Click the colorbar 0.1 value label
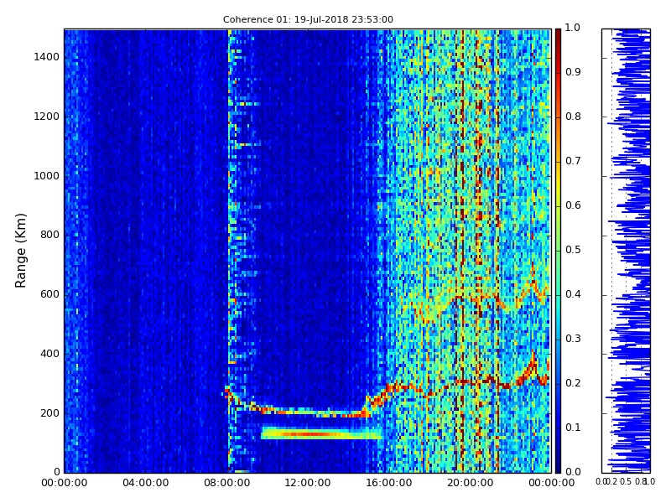Image resolution: width=671 pixels, height=503 pixels. 573,428
